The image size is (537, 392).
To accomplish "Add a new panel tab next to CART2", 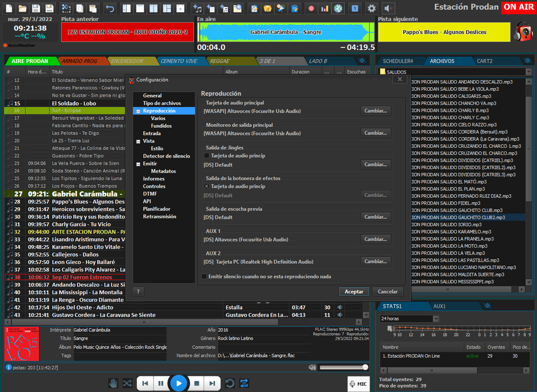I will (528, 61).
